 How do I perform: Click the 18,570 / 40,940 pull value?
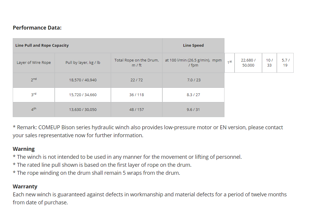coord(83,80)
